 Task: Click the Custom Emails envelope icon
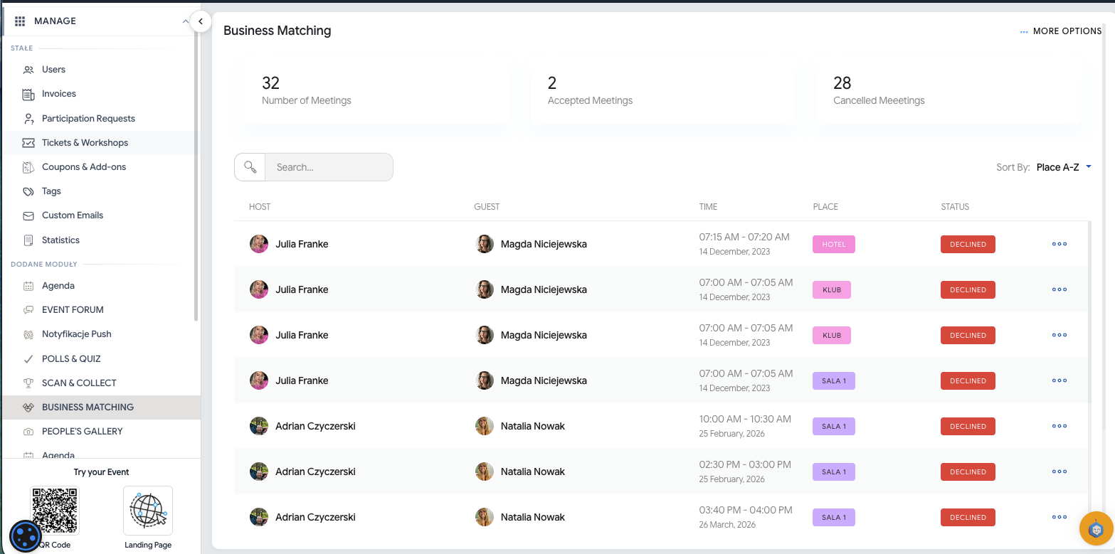click(28, 215)
